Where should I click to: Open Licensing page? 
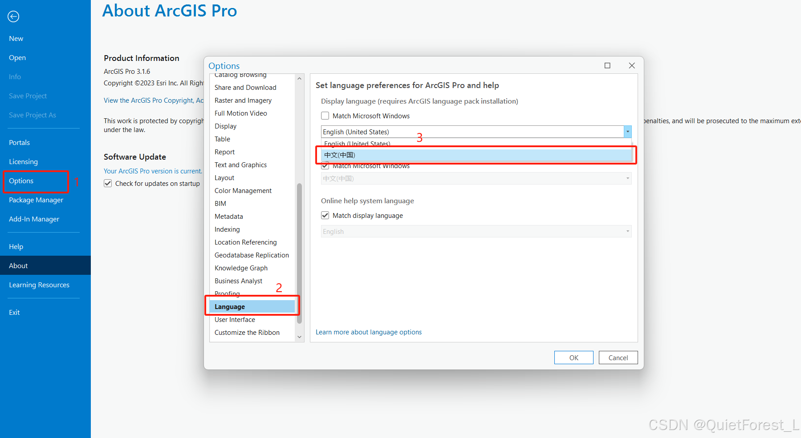23,162
